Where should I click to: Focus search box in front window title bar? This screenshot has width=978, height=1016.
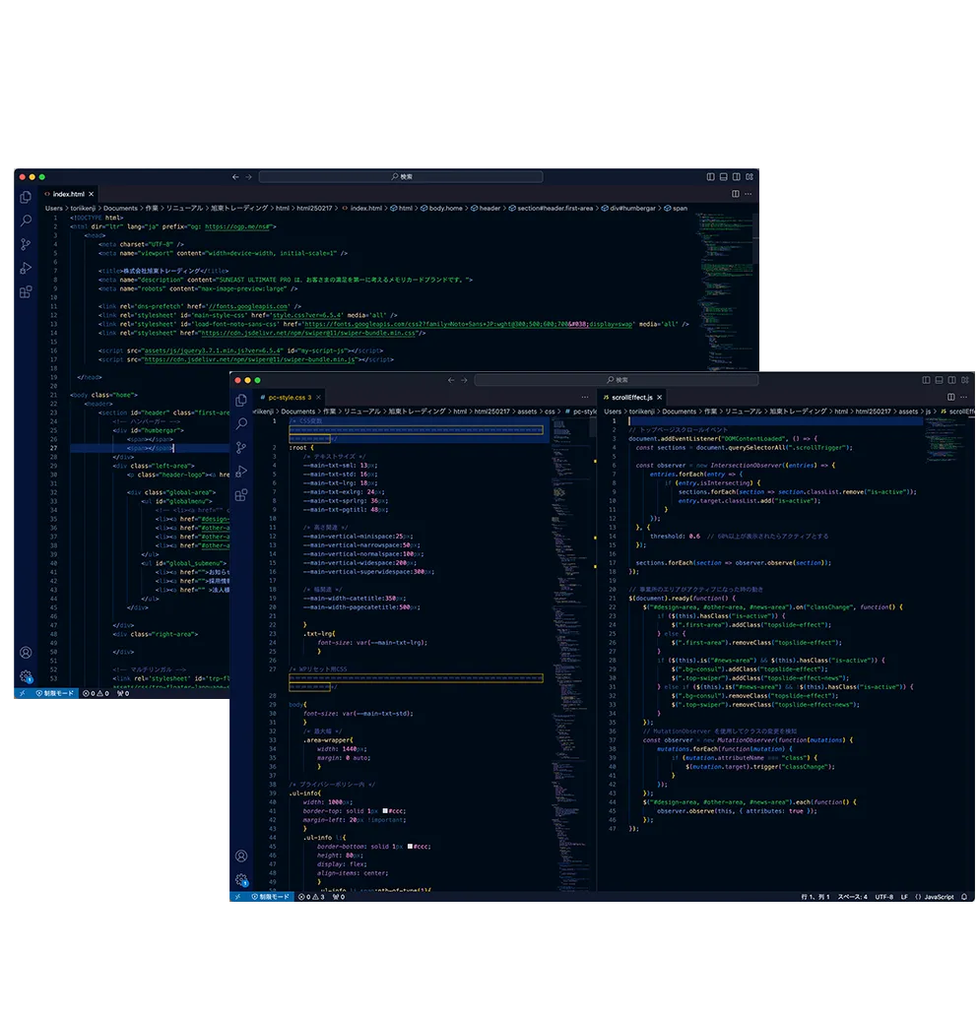tap(617, 380)
